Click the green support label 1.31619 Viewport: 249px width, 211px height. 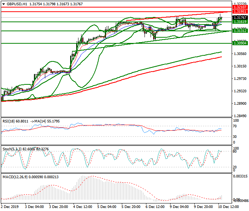[240, 22]
